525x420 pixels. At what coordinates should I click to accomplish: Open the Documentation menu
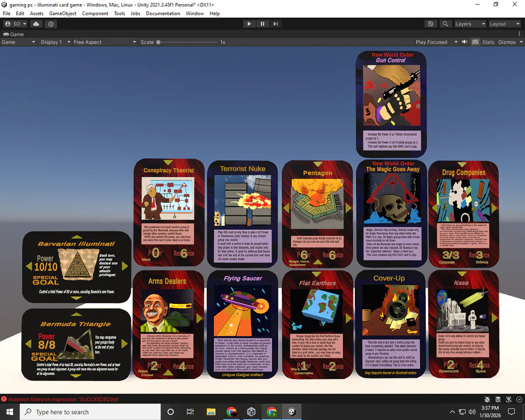point(163,13)
